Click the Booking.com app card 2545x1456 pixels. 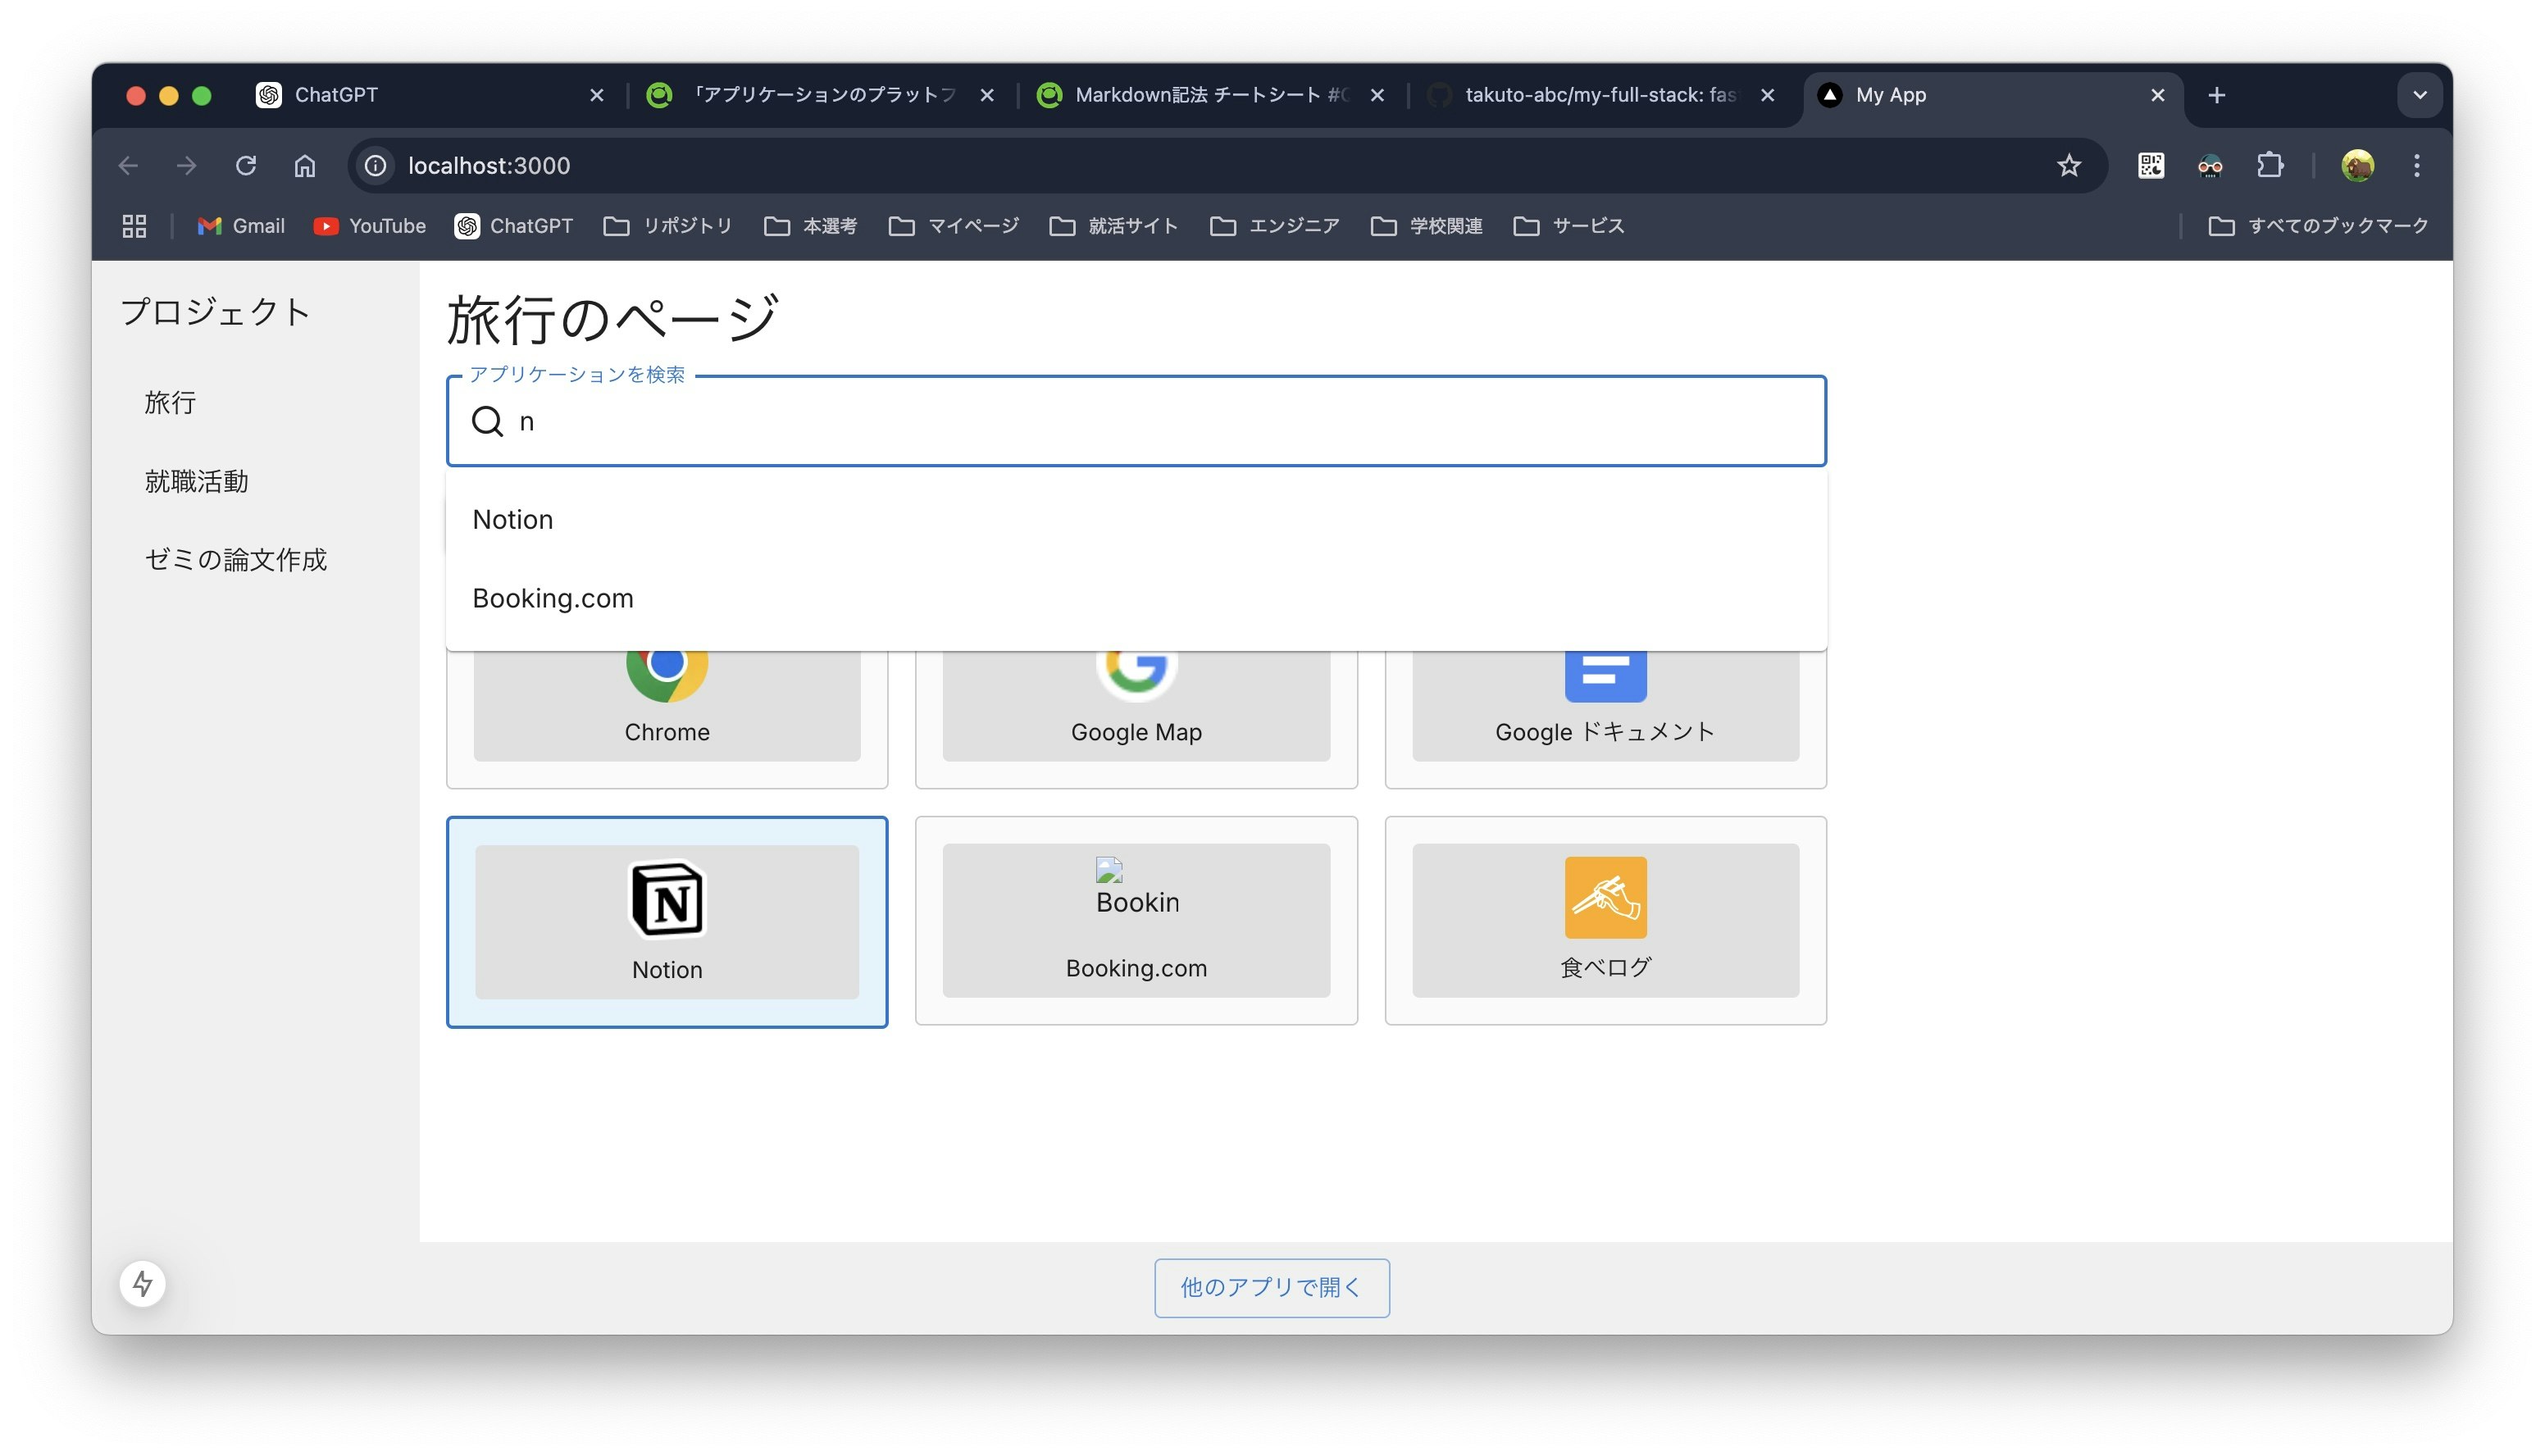[x=1135, y=920]
